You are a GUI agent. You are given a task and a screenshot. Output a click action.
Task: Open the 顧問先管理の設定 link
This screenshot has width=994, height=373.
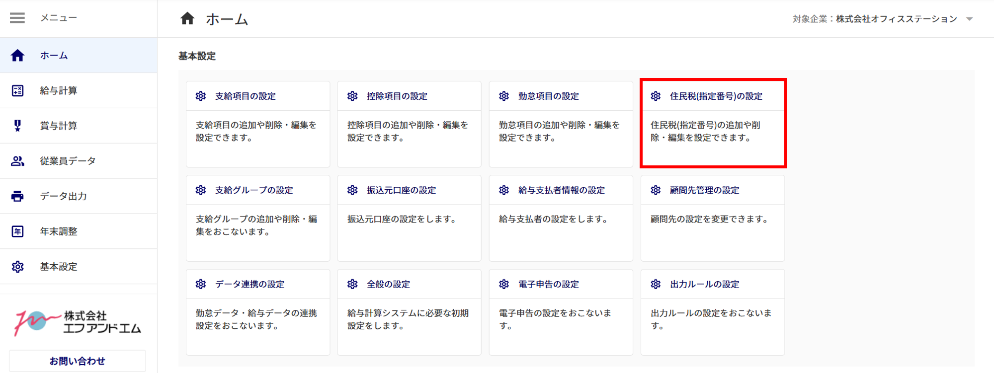pyautogui.click(x=704, y=190)
